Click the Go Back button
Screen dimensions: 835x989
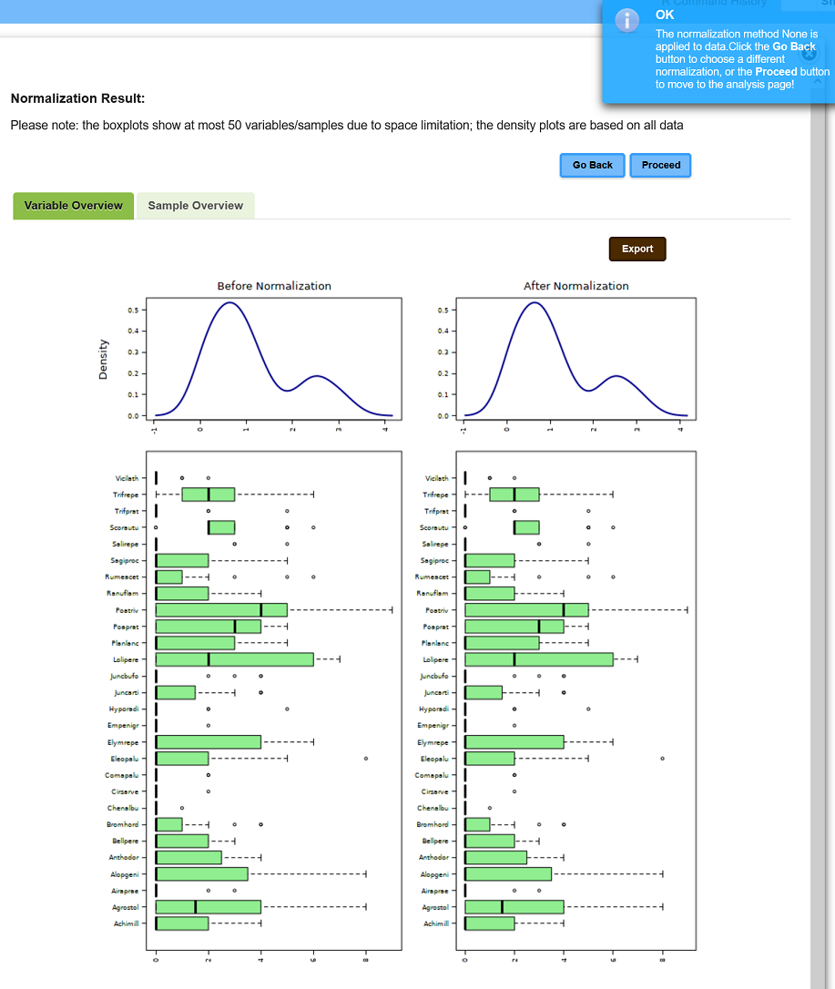tap(592, 165)
